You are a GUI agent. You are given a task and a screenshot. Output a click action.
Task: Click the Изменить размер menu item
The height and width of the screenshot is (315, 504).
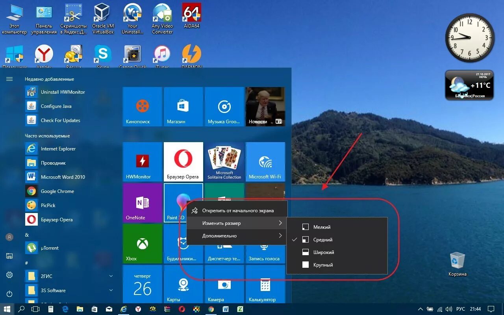(237, 223)
